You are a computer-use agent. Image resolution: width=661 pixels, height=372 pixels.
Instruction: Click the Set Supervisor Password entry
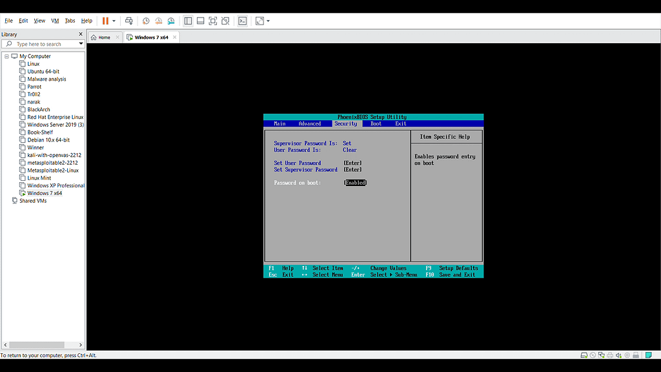[305, 170]
